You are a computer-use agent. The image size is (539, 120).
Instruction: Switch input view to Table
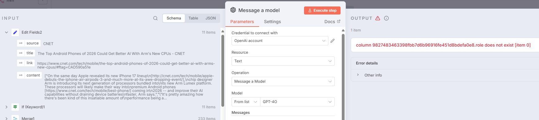tap(193, 18)
